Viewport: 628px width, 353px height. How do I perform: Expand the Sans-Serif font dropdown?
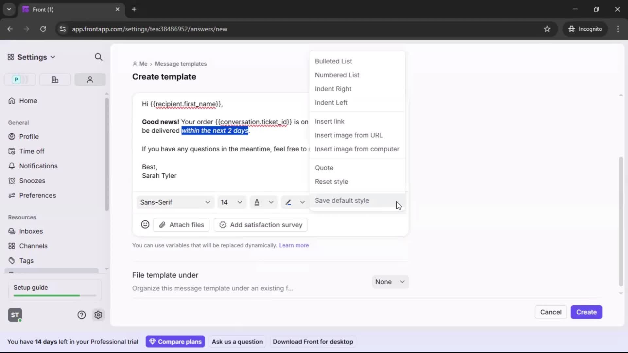[175, 202]
